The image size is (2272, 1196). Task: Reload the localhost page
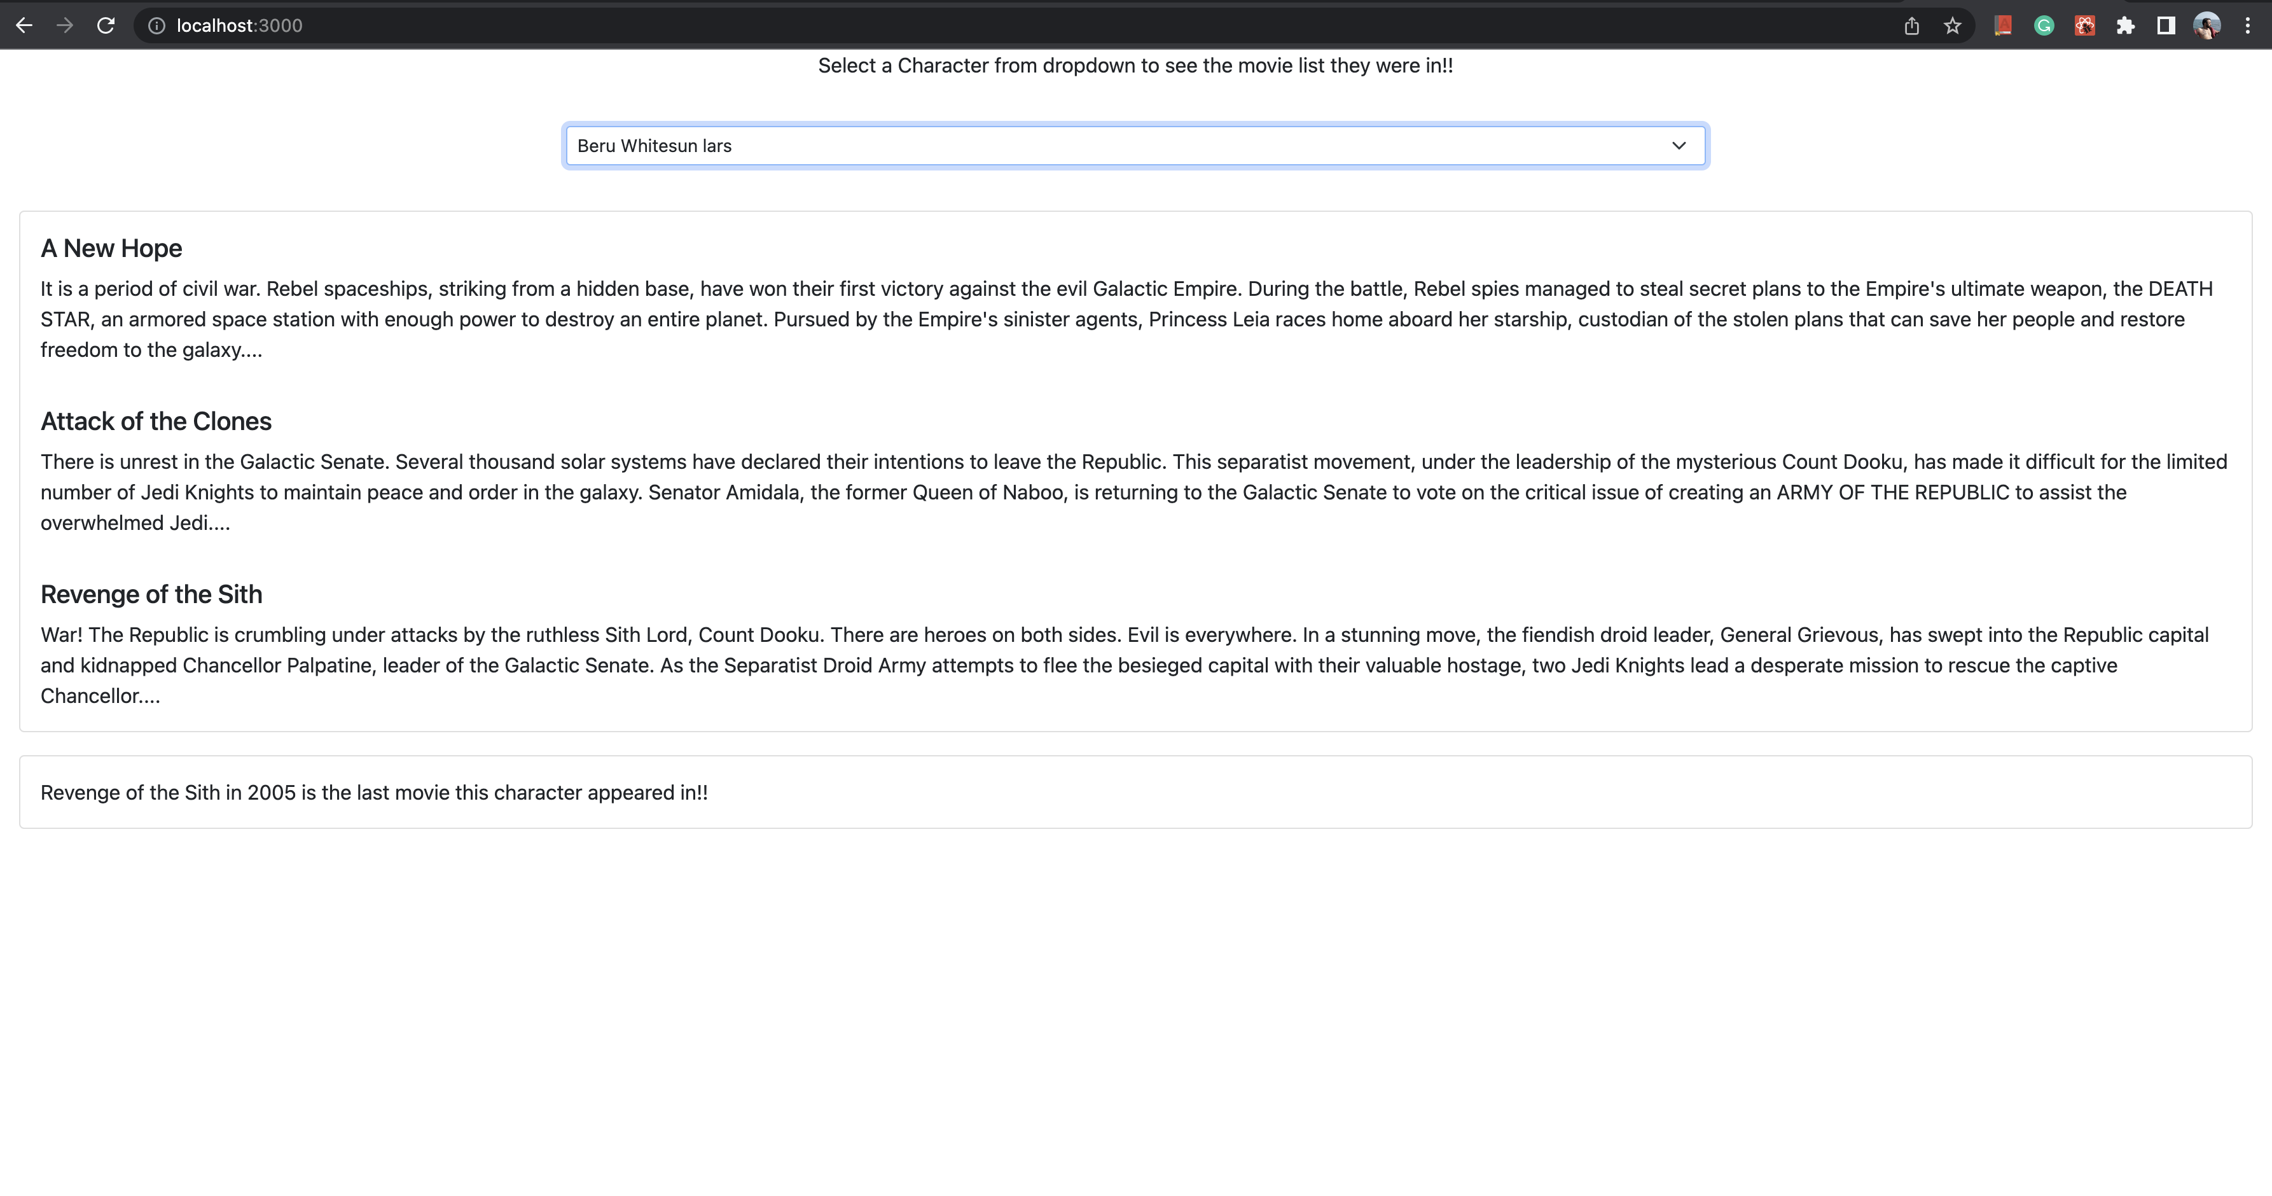pyautogui.click(x=106, y=25)
